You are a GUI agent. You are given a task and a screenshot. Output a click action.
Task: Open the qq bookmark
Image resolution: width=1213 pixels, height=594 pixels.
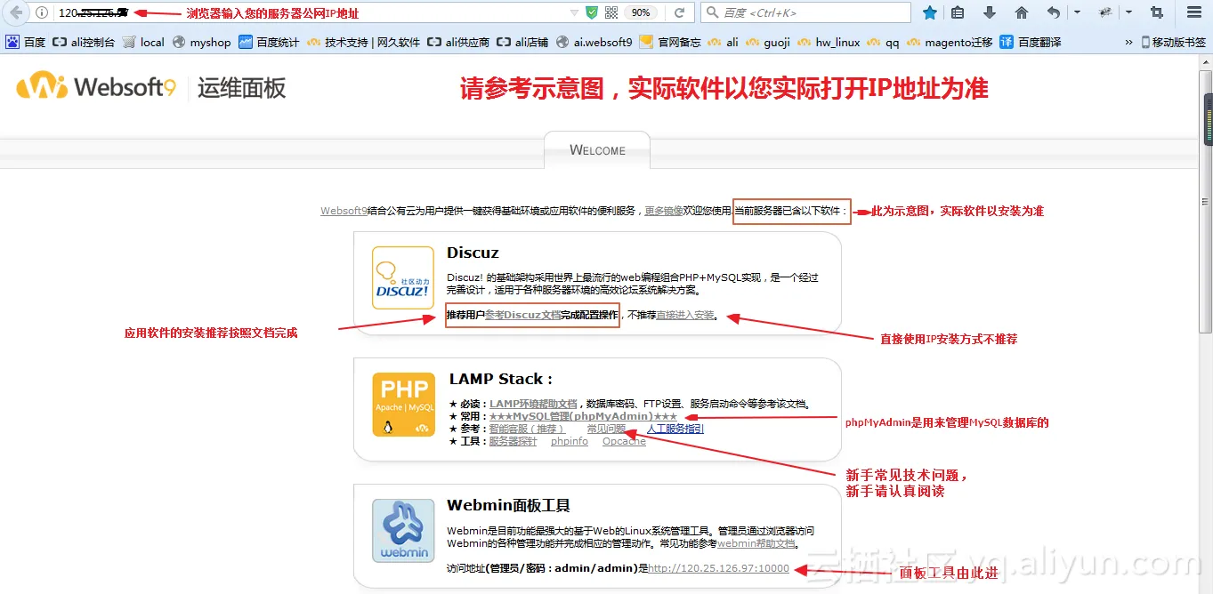(x=884, y=42)
